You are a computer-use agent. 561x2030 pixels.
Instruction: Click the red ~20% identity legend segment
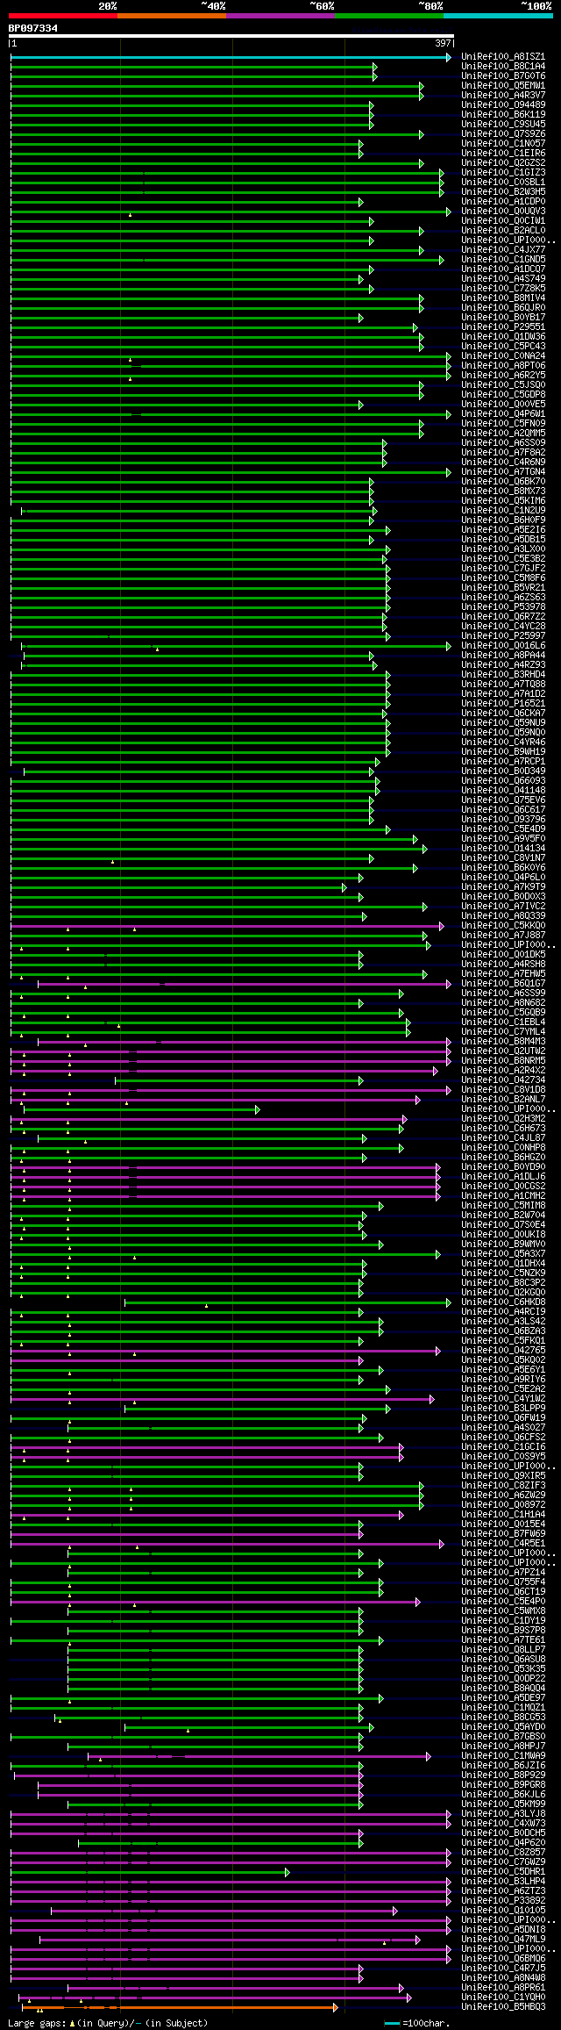(x=62, y=16)
